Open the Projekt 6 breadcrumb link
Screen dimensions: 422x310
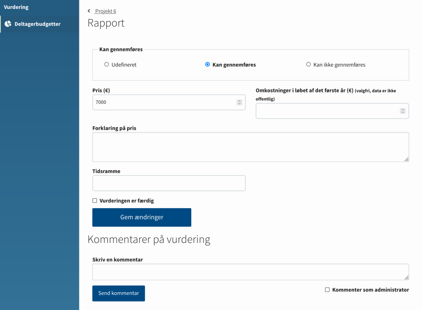coord(105,11)
